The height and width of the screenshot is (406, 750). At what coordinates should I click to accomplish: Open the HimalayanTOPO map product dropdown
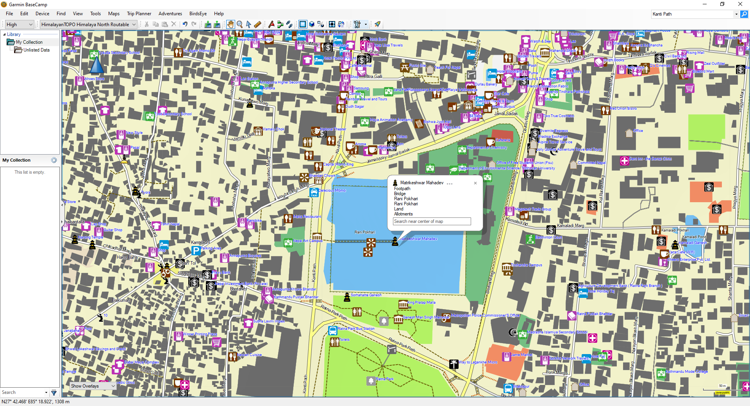pyautogui.click(x=89, y=24)
